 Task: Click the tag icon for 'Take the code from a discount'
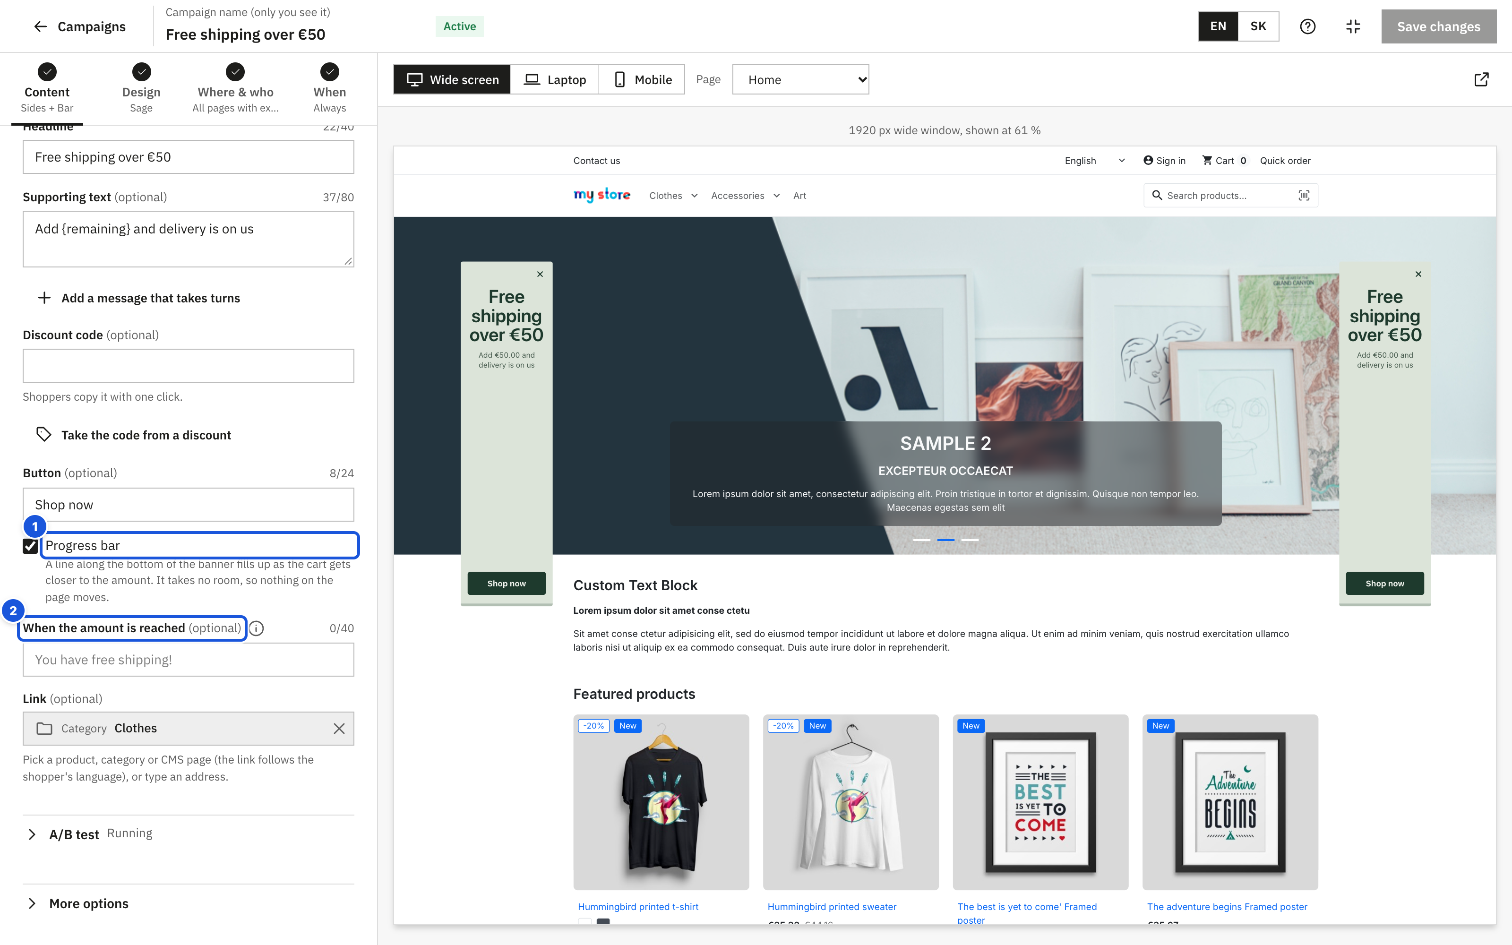point(44,434)
